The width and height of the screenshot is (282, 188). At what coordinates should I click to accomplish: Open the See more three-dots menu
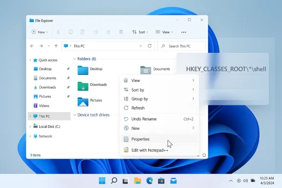[184, 32]
